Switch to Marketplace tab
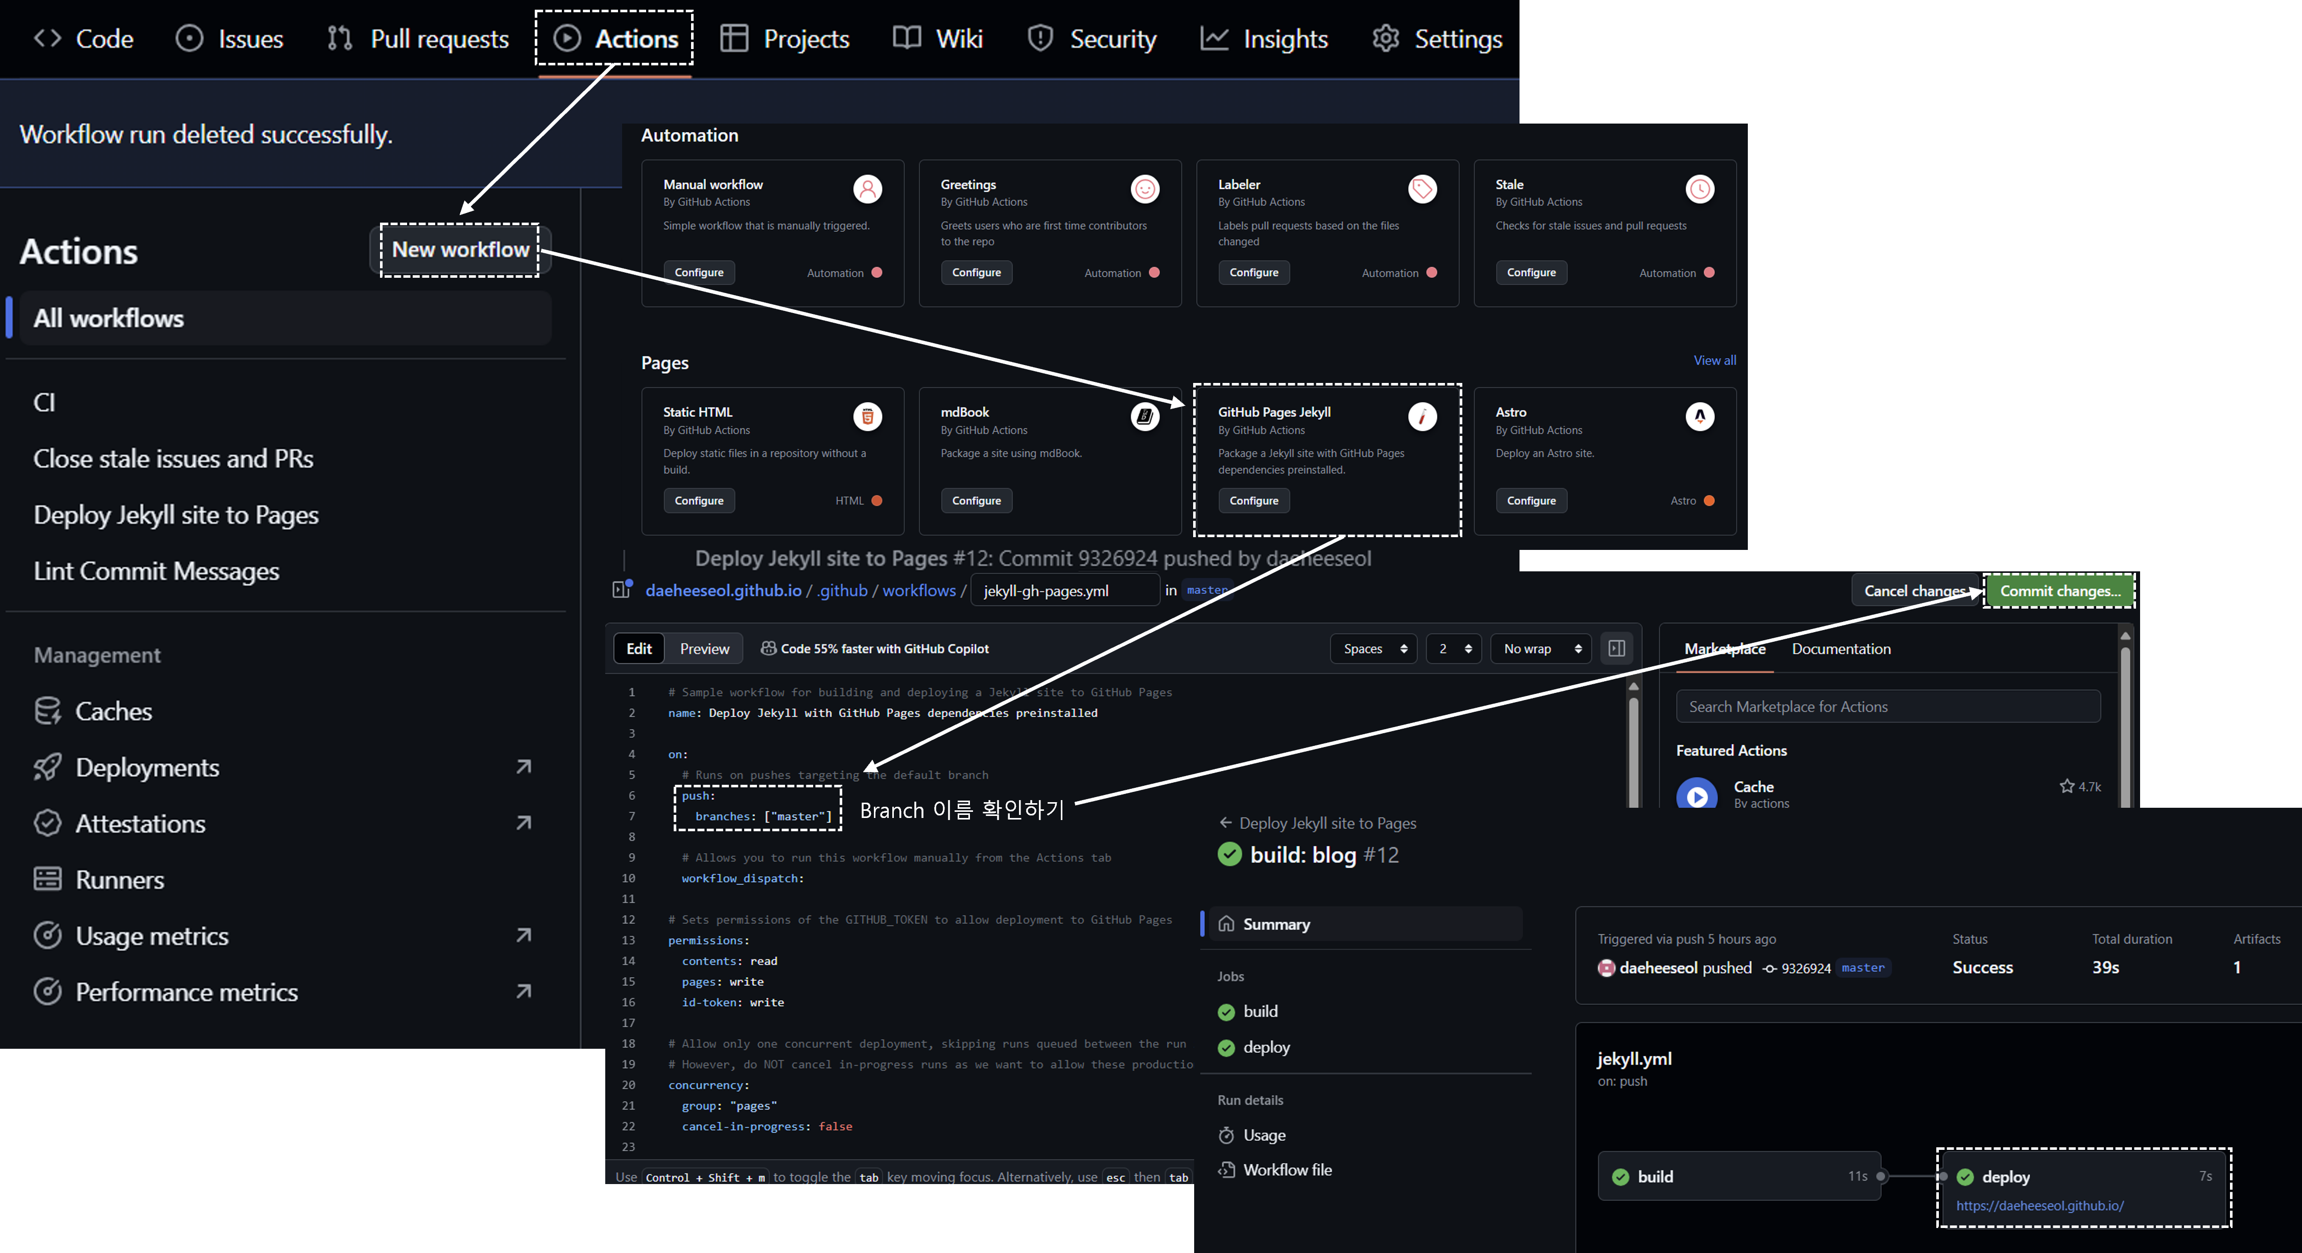This screenshot has height=1253, width=2302. pyautogui.click(x=1724, y=649)
